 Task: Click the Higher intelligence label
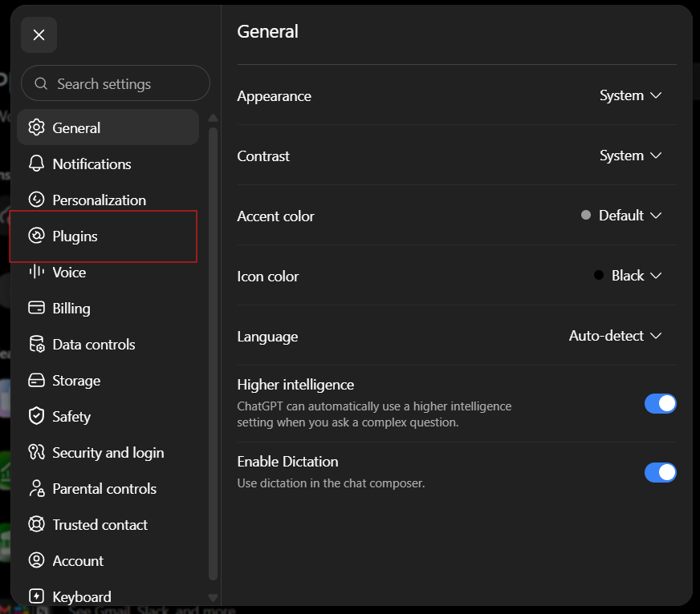point(295,385)
